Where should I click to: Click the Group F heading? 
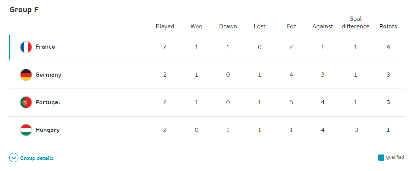[24, 10]
